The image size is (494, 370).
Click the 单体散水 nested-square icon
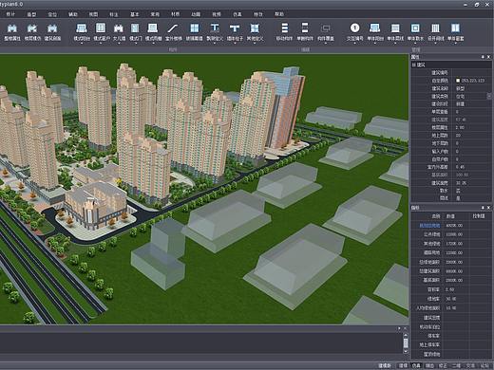click(415, 28)
